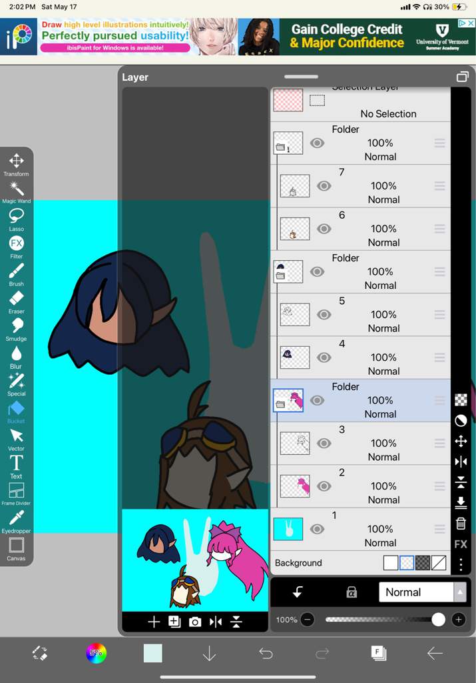Viewport: 476px width, 683px height.
Task: Hide layer 1 cyan background layer
Action: [x=317, y=529]
